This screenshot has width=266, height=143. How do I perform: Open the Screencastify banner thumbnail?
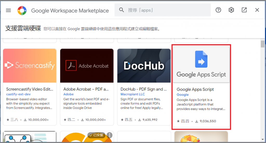[x=30, y=66]
